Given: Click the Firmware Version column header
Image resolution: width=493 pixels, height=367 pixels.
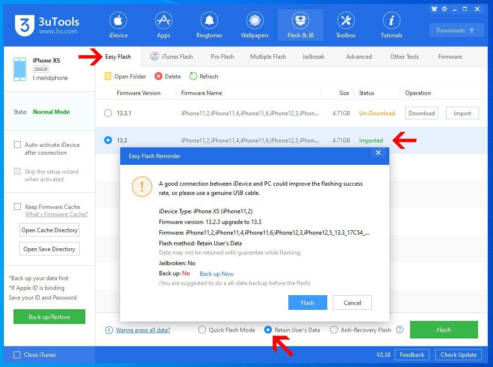Looking at the screenshot, I should 138,93.
